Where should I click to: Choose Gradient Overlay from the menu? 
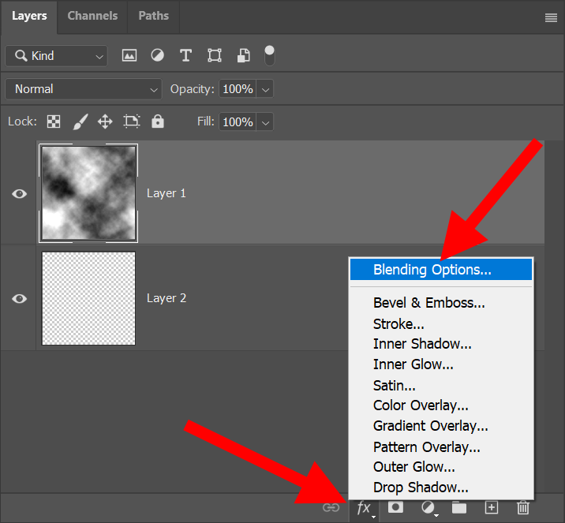pyautogui.click(x=441, y=426)
